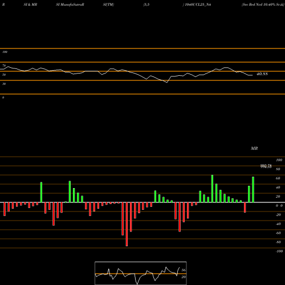Click the current RSI value 40.88
Viewport: 285px width, 285px height.
coord(262,74)
